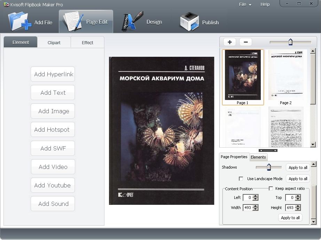Select the Page Properties tab
The height and width of the screenshot is (240, 321).
click(x=234, y=157)
